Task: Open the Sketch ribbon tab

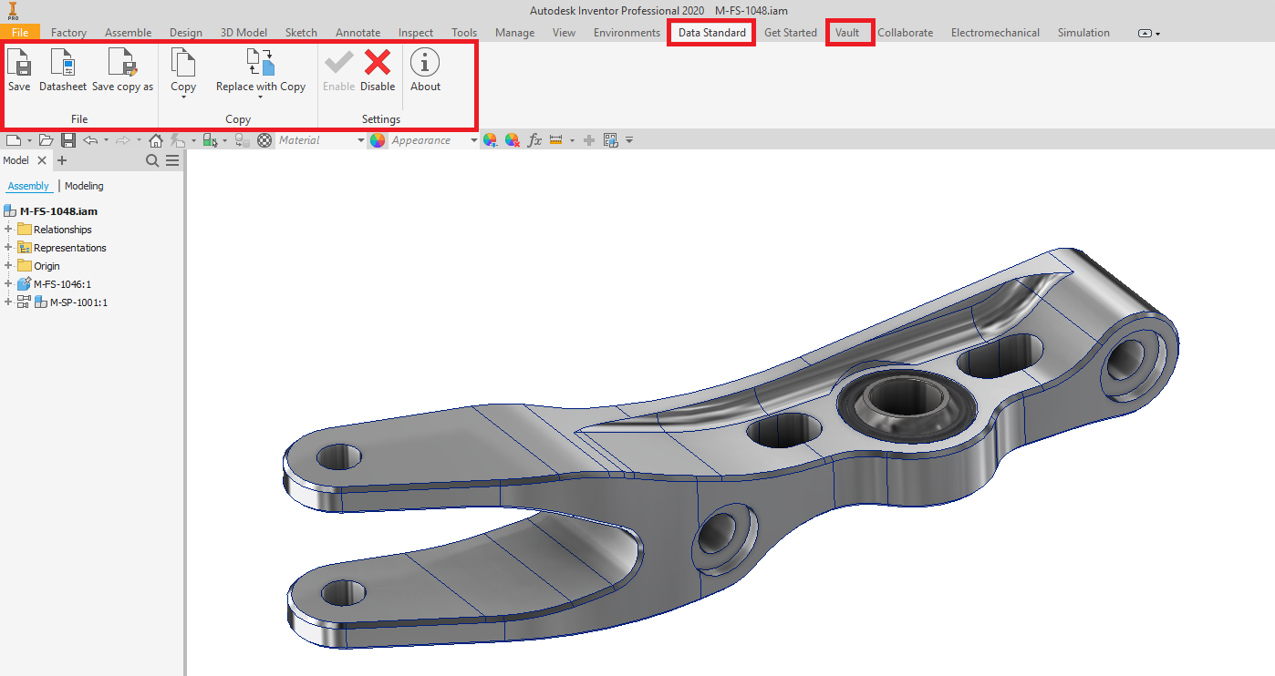Action: tap(301, 33)
